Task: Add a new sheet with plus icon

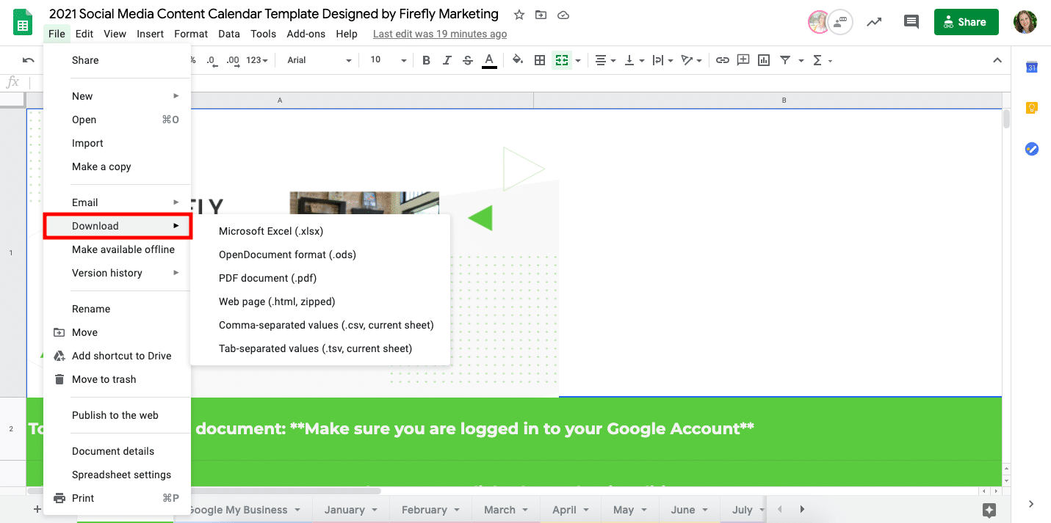Action: coord(37,509)
